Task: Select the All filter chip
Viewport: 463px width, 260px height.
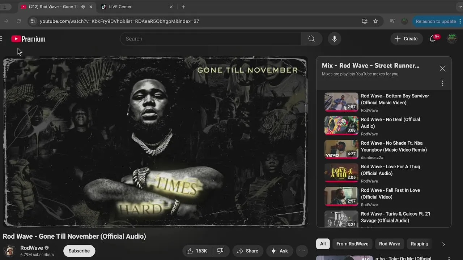Action: [323, 244]
